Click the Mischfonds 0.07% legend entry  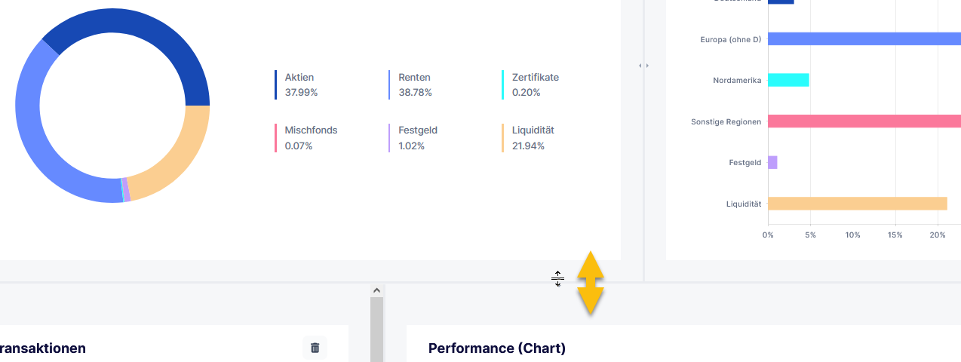pos(310,137)
